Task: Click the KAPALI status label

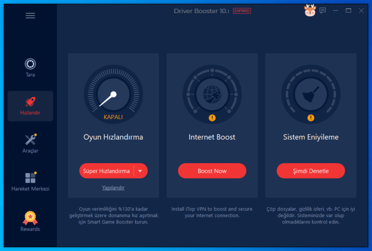Action: [113, 117]
